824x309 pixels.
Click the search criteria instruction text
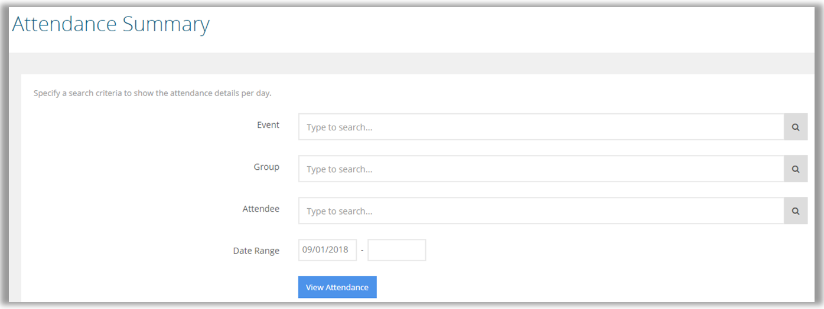152,93
